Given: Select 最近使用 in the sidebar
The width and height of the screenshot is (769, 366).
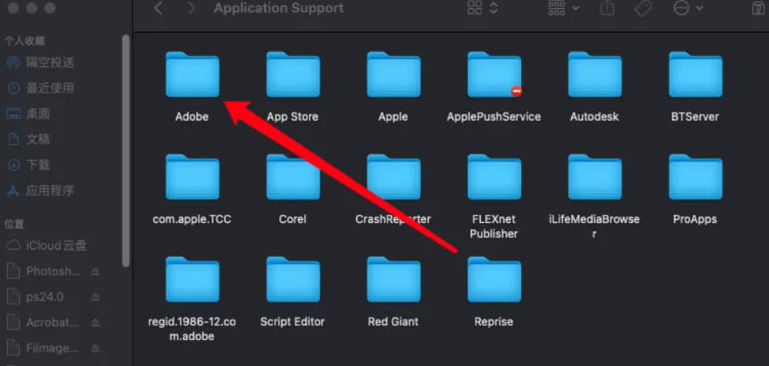Looking at the screenshot, I should point(40,88).
